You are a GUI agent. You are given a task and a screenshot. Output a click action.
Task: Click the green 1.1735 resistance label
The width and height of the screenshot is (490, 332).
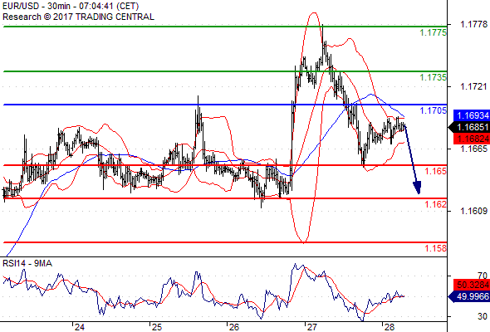(x=433, y=77)
